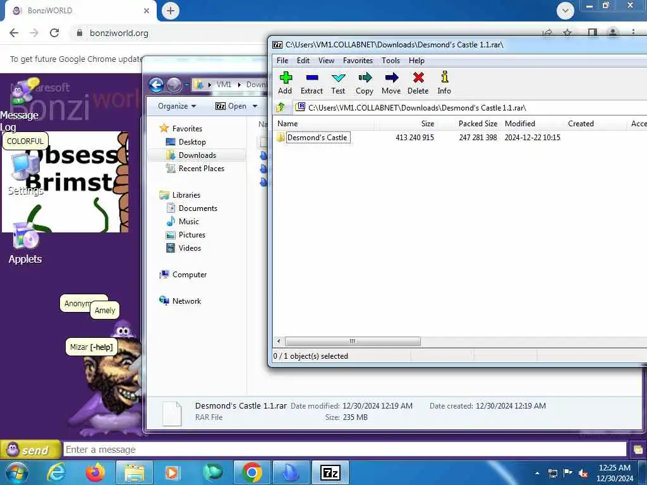The height and width of the screenshot is (485, 647).
Task: Reload the bonziworld.org page
Action: 54,33
